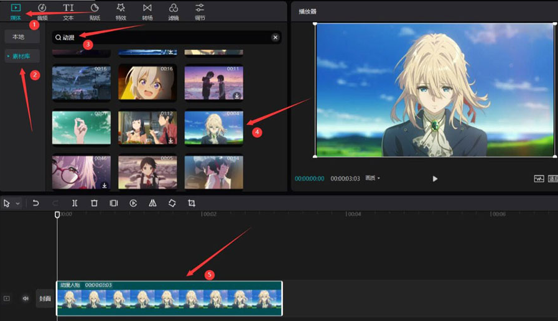This screenshot has height=321, width=558.
Task: Download the 00:46 glasses girl clip
Action: [x=105, y=185]
